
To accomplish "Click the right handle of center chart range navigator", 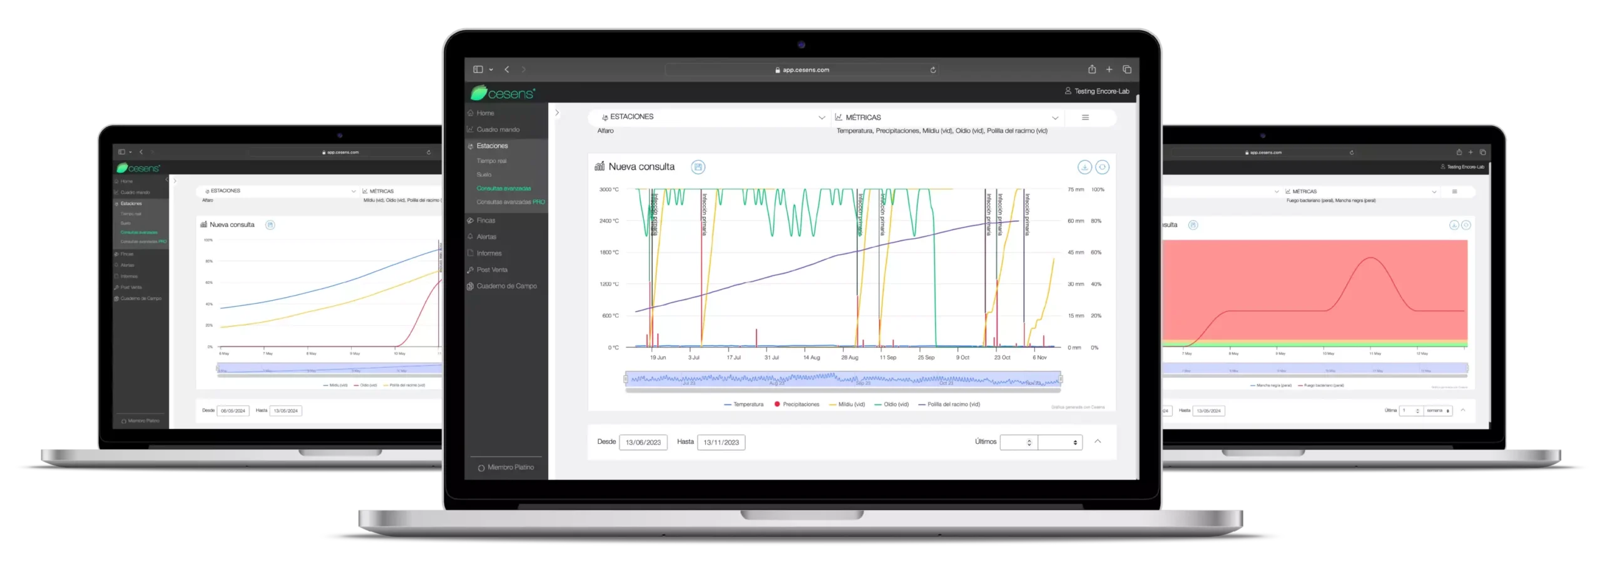I will 1061,379.
